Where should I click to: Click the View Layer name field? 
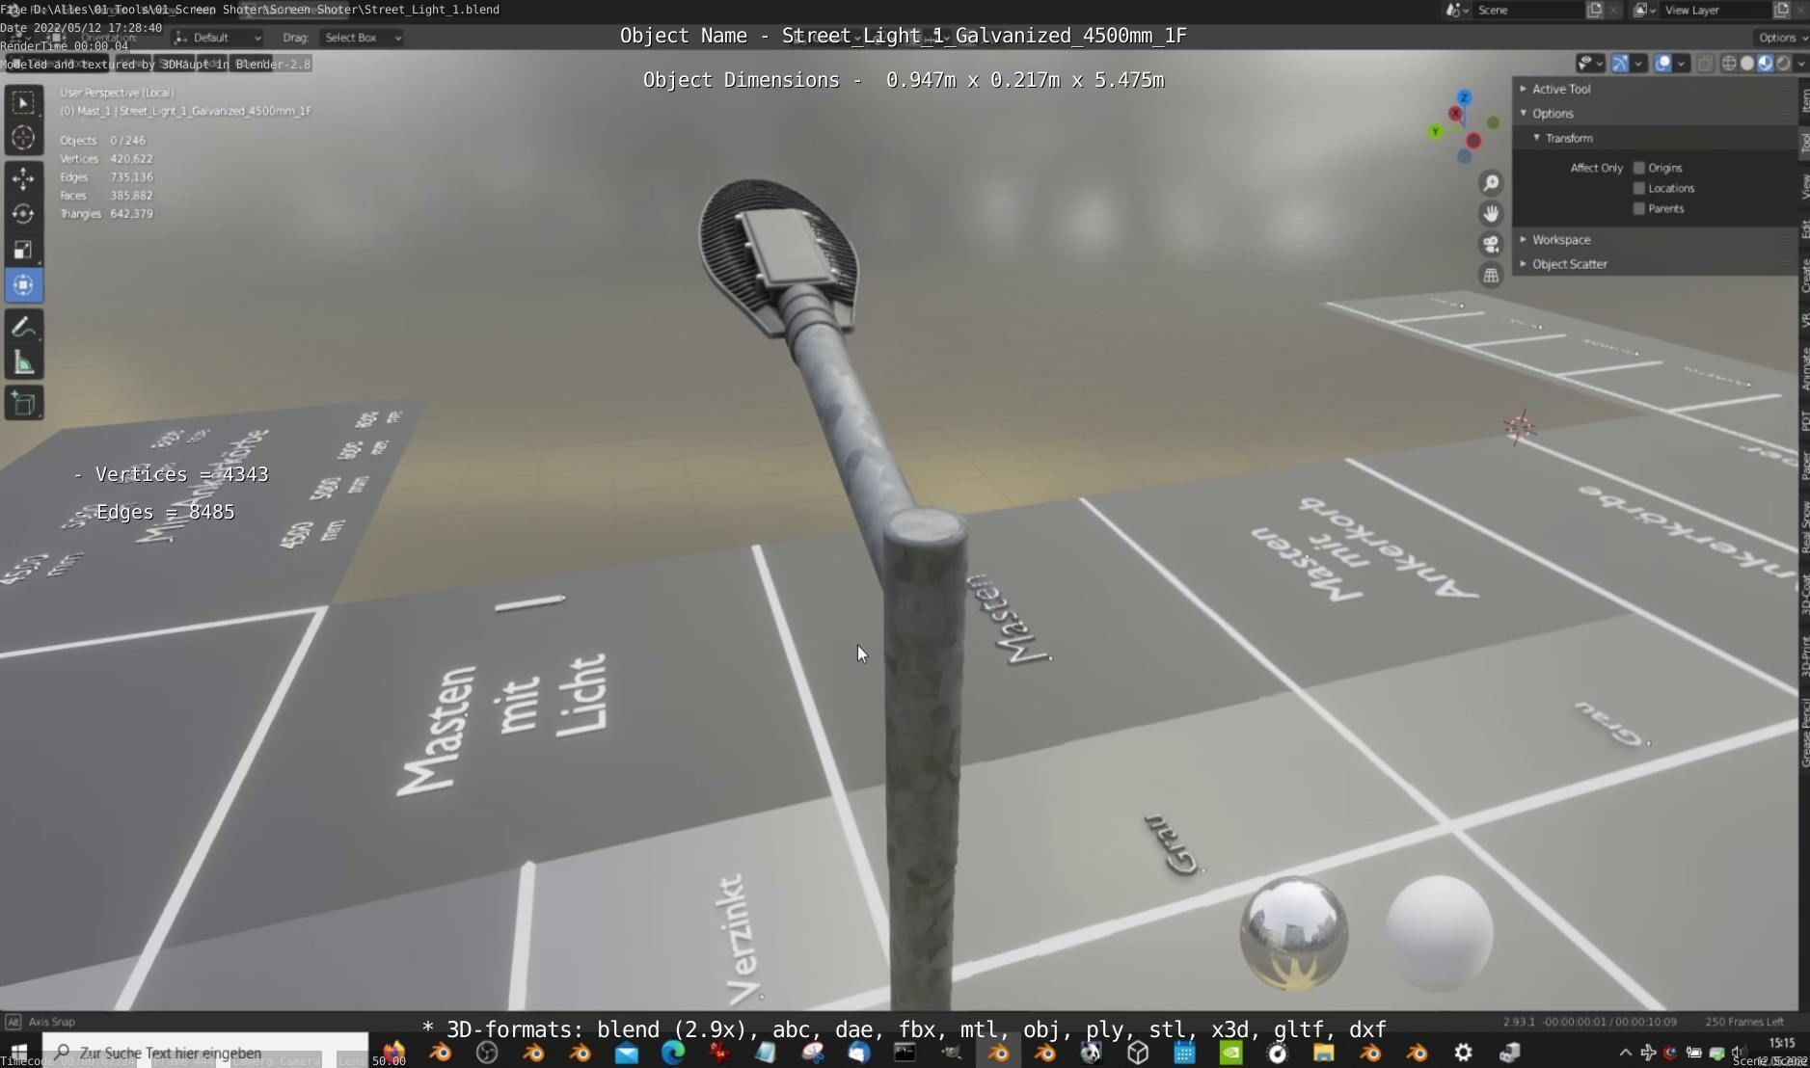tap(1716, 10)
